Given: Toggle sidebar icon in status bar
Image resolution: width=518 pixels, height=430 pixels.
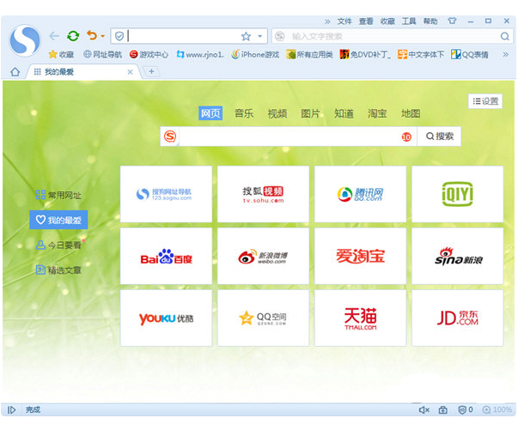Looking at the screenshot, I should 11,410.
